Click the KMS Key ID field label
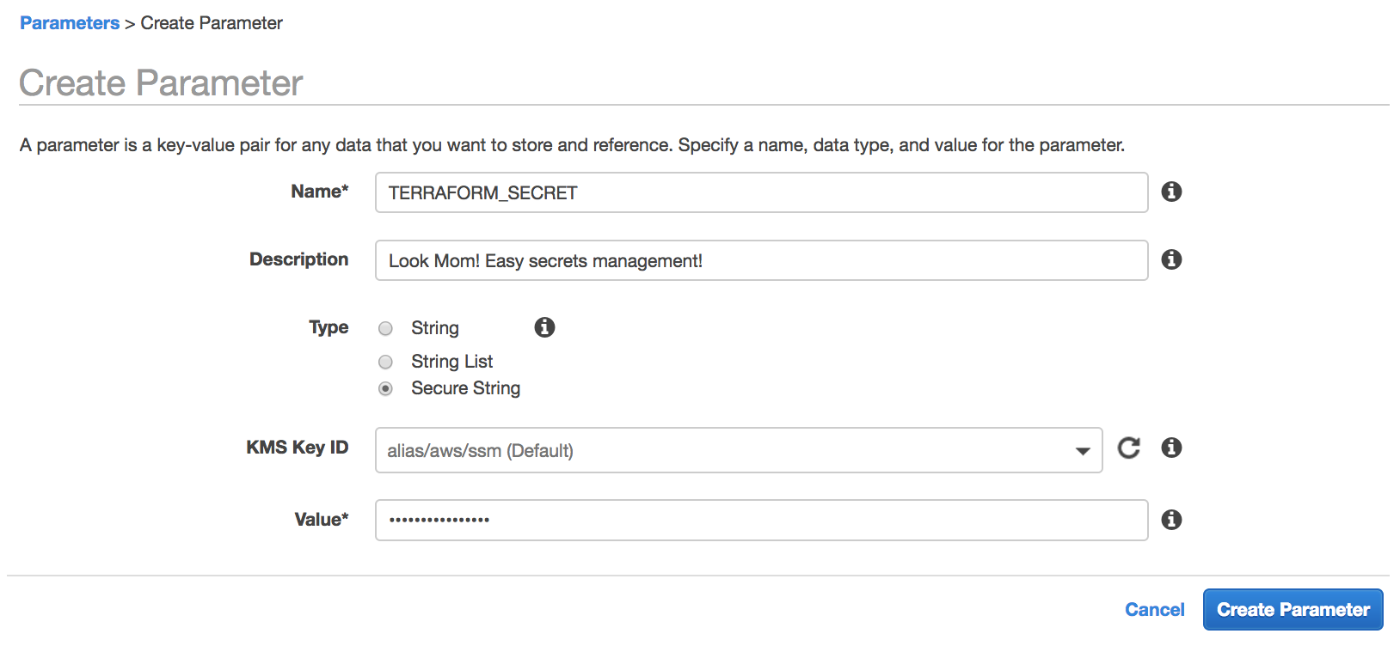Image resolution: width=1400 pixels, height=646 pixels. click(297, 448)
